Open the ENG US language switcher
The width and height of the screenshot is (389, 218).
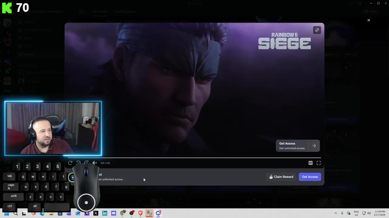[x=356, y=213]
